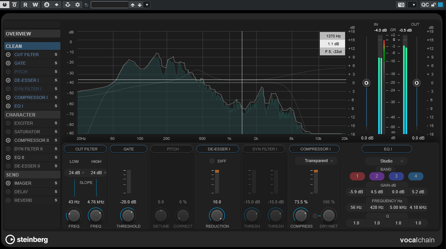Toggle the DIFF option in De-Esser
The height and width of the screenshot is (249, 446).
212,161
